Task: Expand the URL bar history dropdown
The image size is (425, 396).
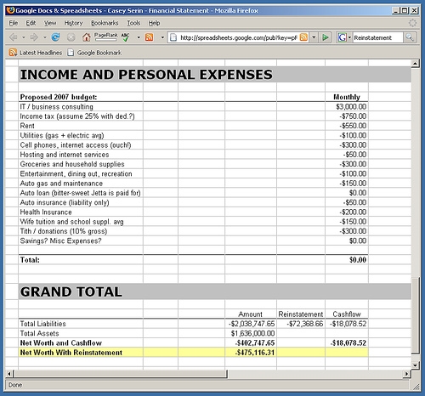Action: pos(314,37)
